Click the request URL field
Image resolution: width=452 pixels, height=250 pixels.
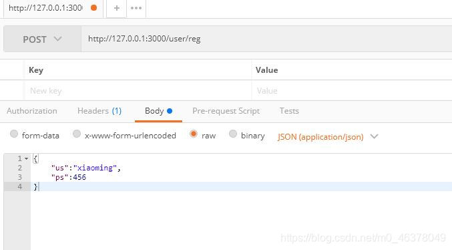tap(266, 39)
